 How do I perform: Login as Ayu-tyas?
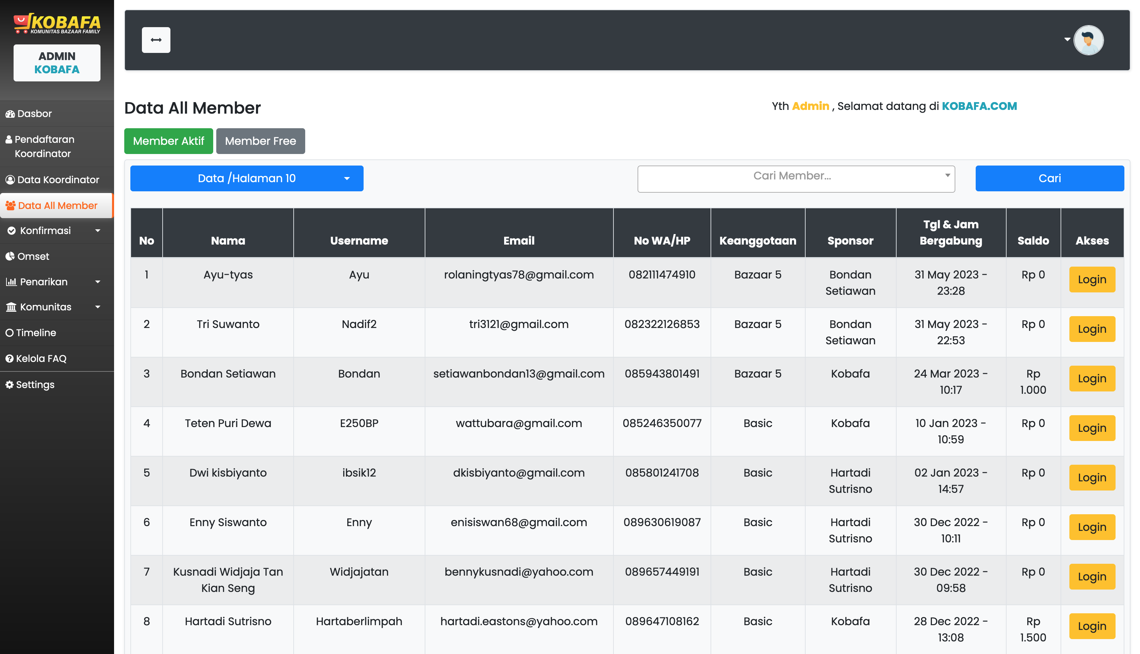1092,280
